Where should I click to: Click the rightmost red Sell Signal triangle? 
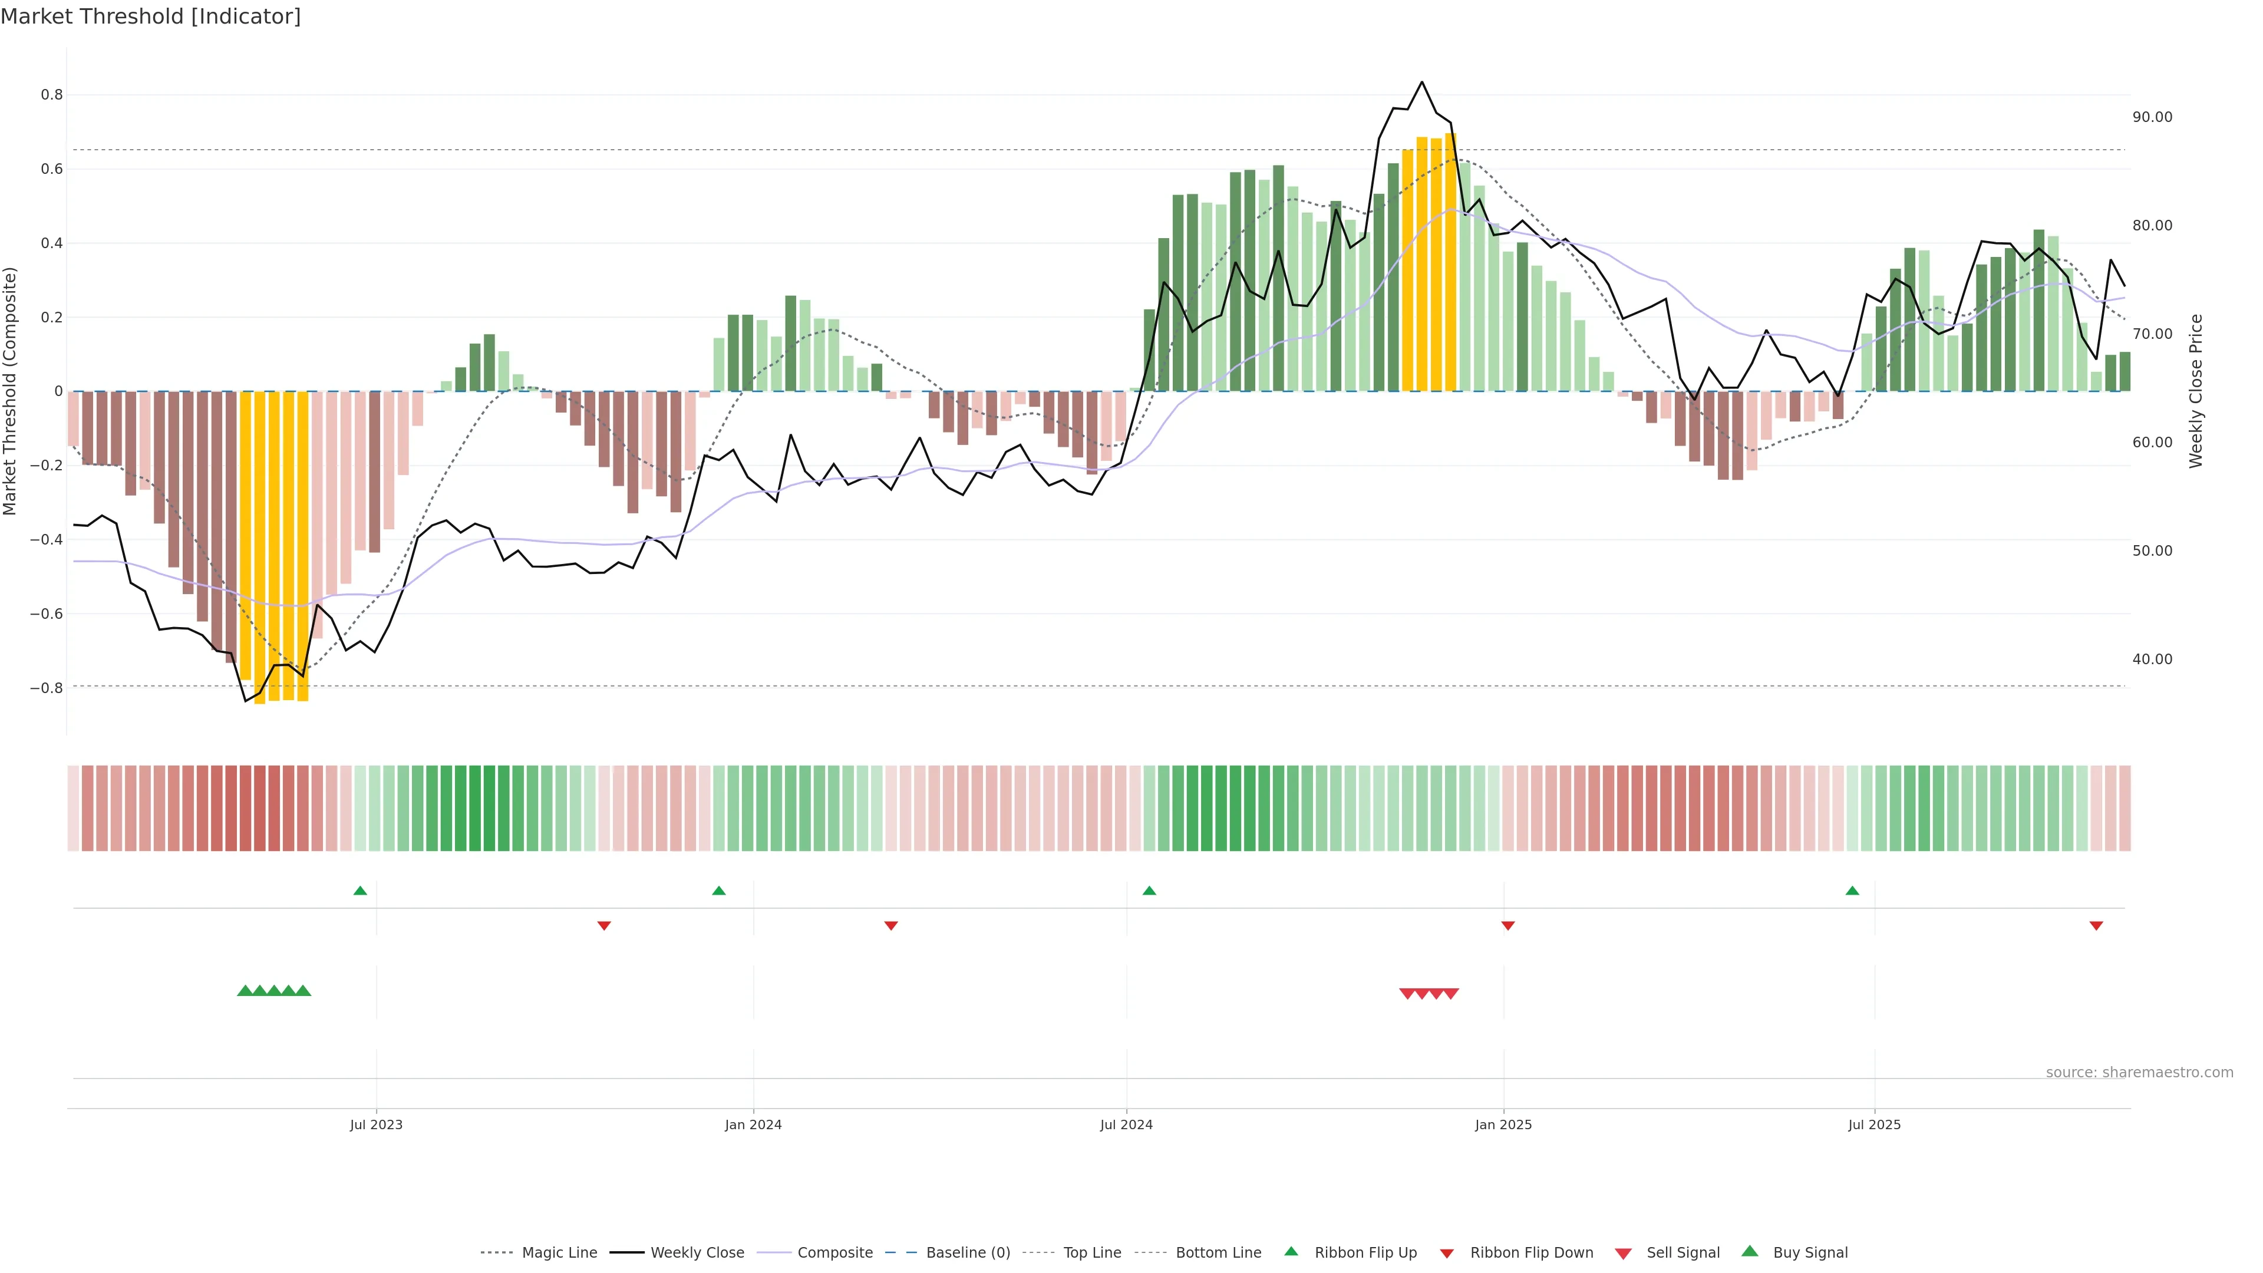pyautogui.click(x=1452, y=994)
